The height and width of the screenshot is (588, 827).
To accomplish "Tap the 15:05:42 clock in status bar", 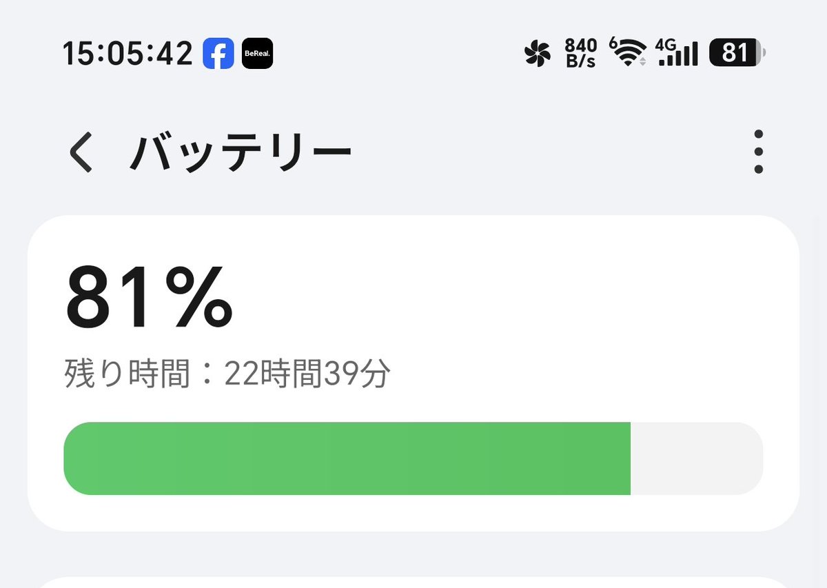I will point(127,54).
